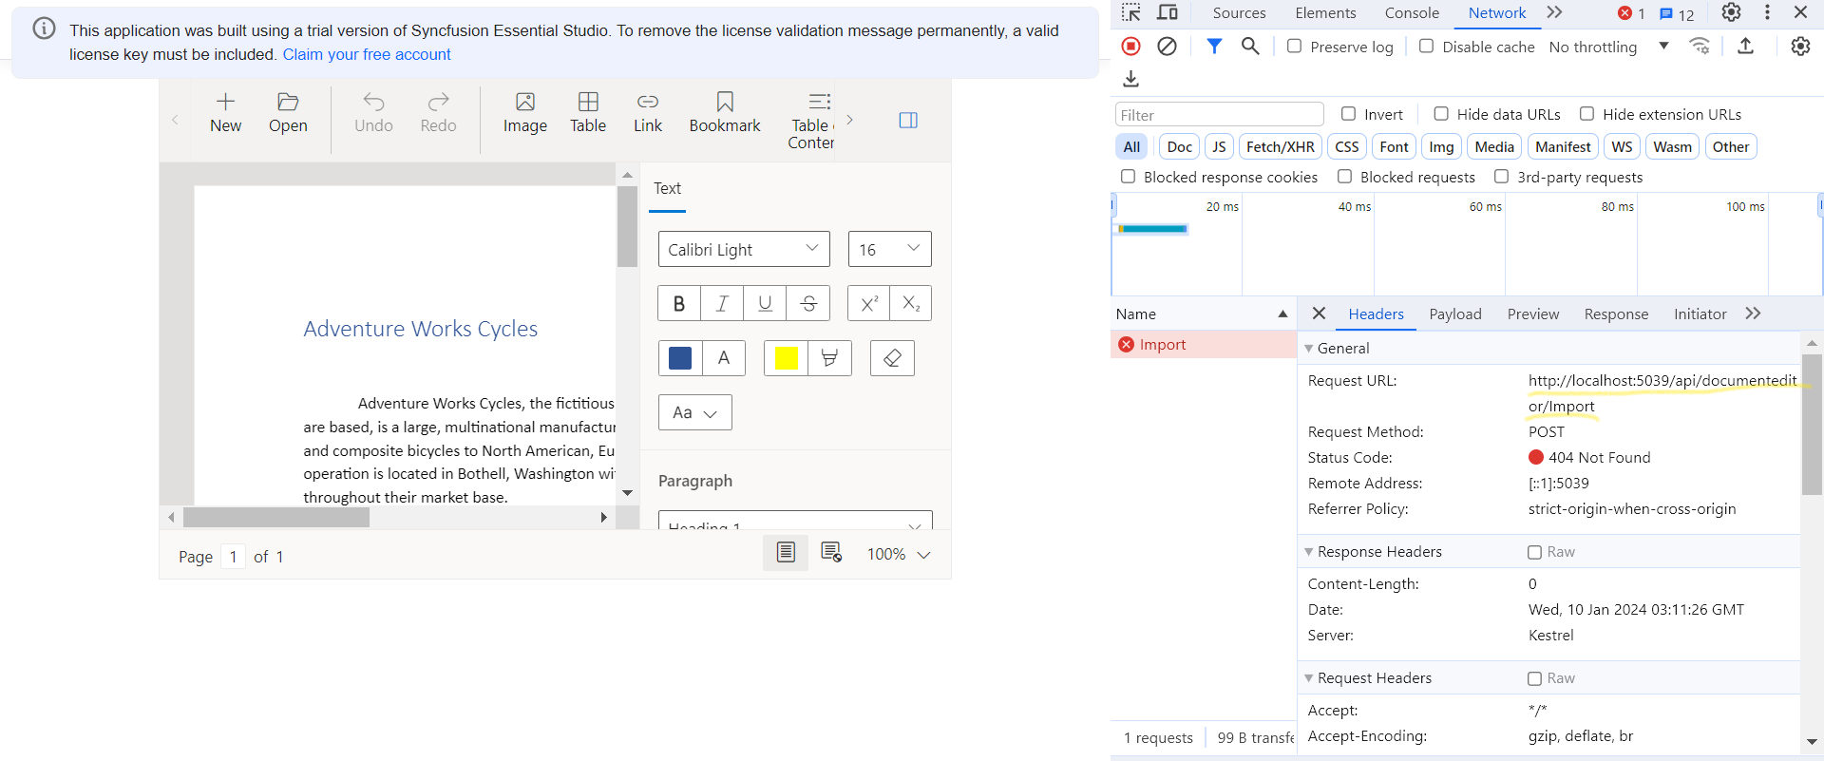
Task: Select the failed Import request
Action: (1204, 344)
